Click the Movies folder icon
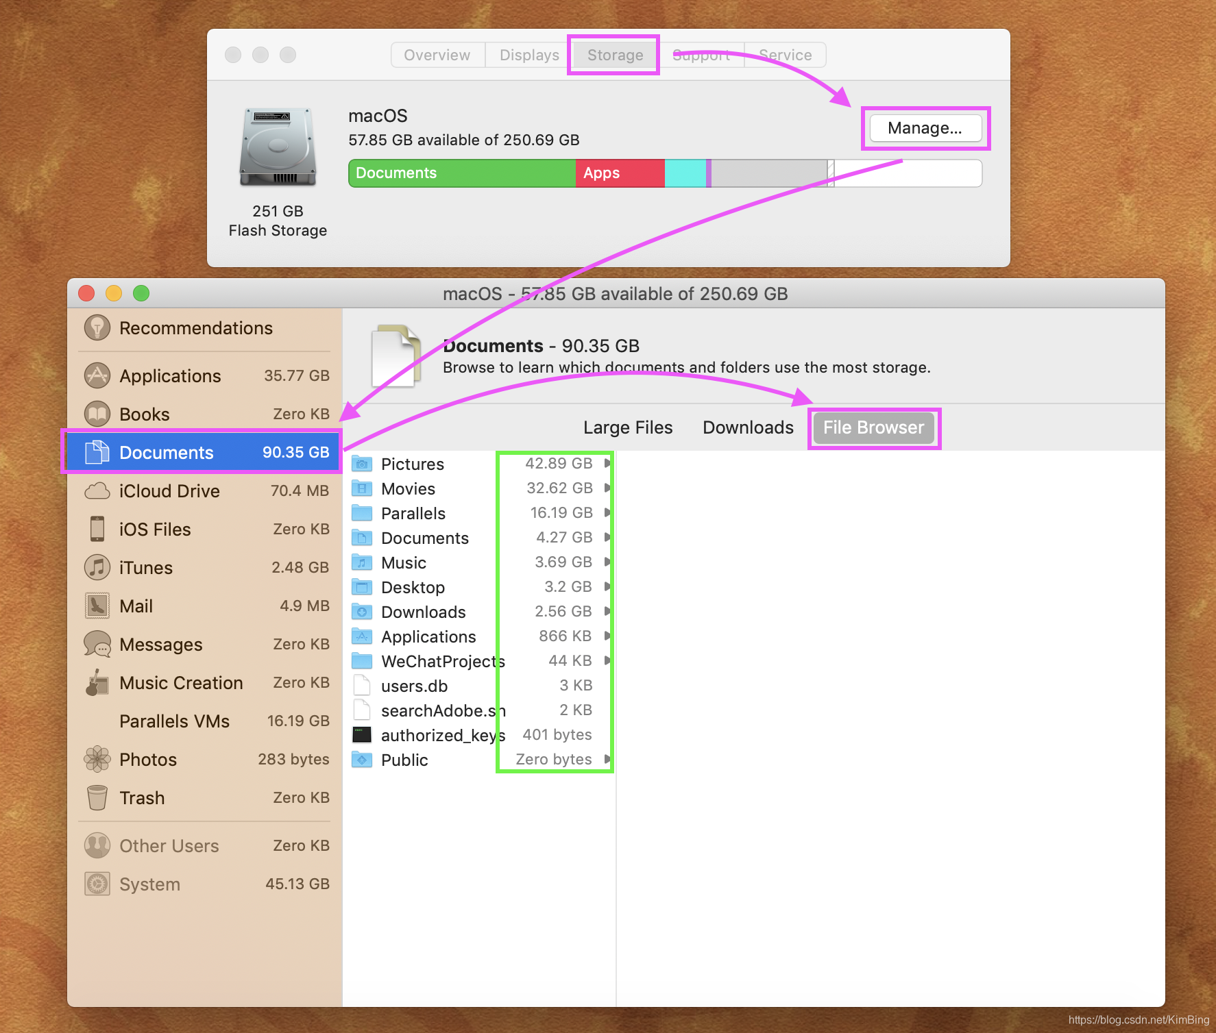This screenshot has height=1033, width=1216. click(x=362, y=488)
